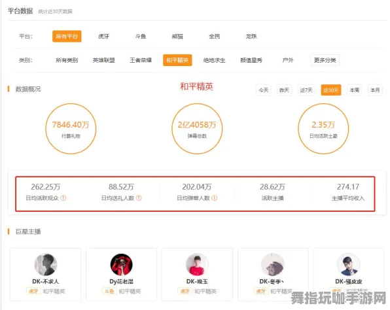The width and height of the screenshot is (390, 310).
Task: Click the 262.25万 viewers value
Action: coord(46,186)
